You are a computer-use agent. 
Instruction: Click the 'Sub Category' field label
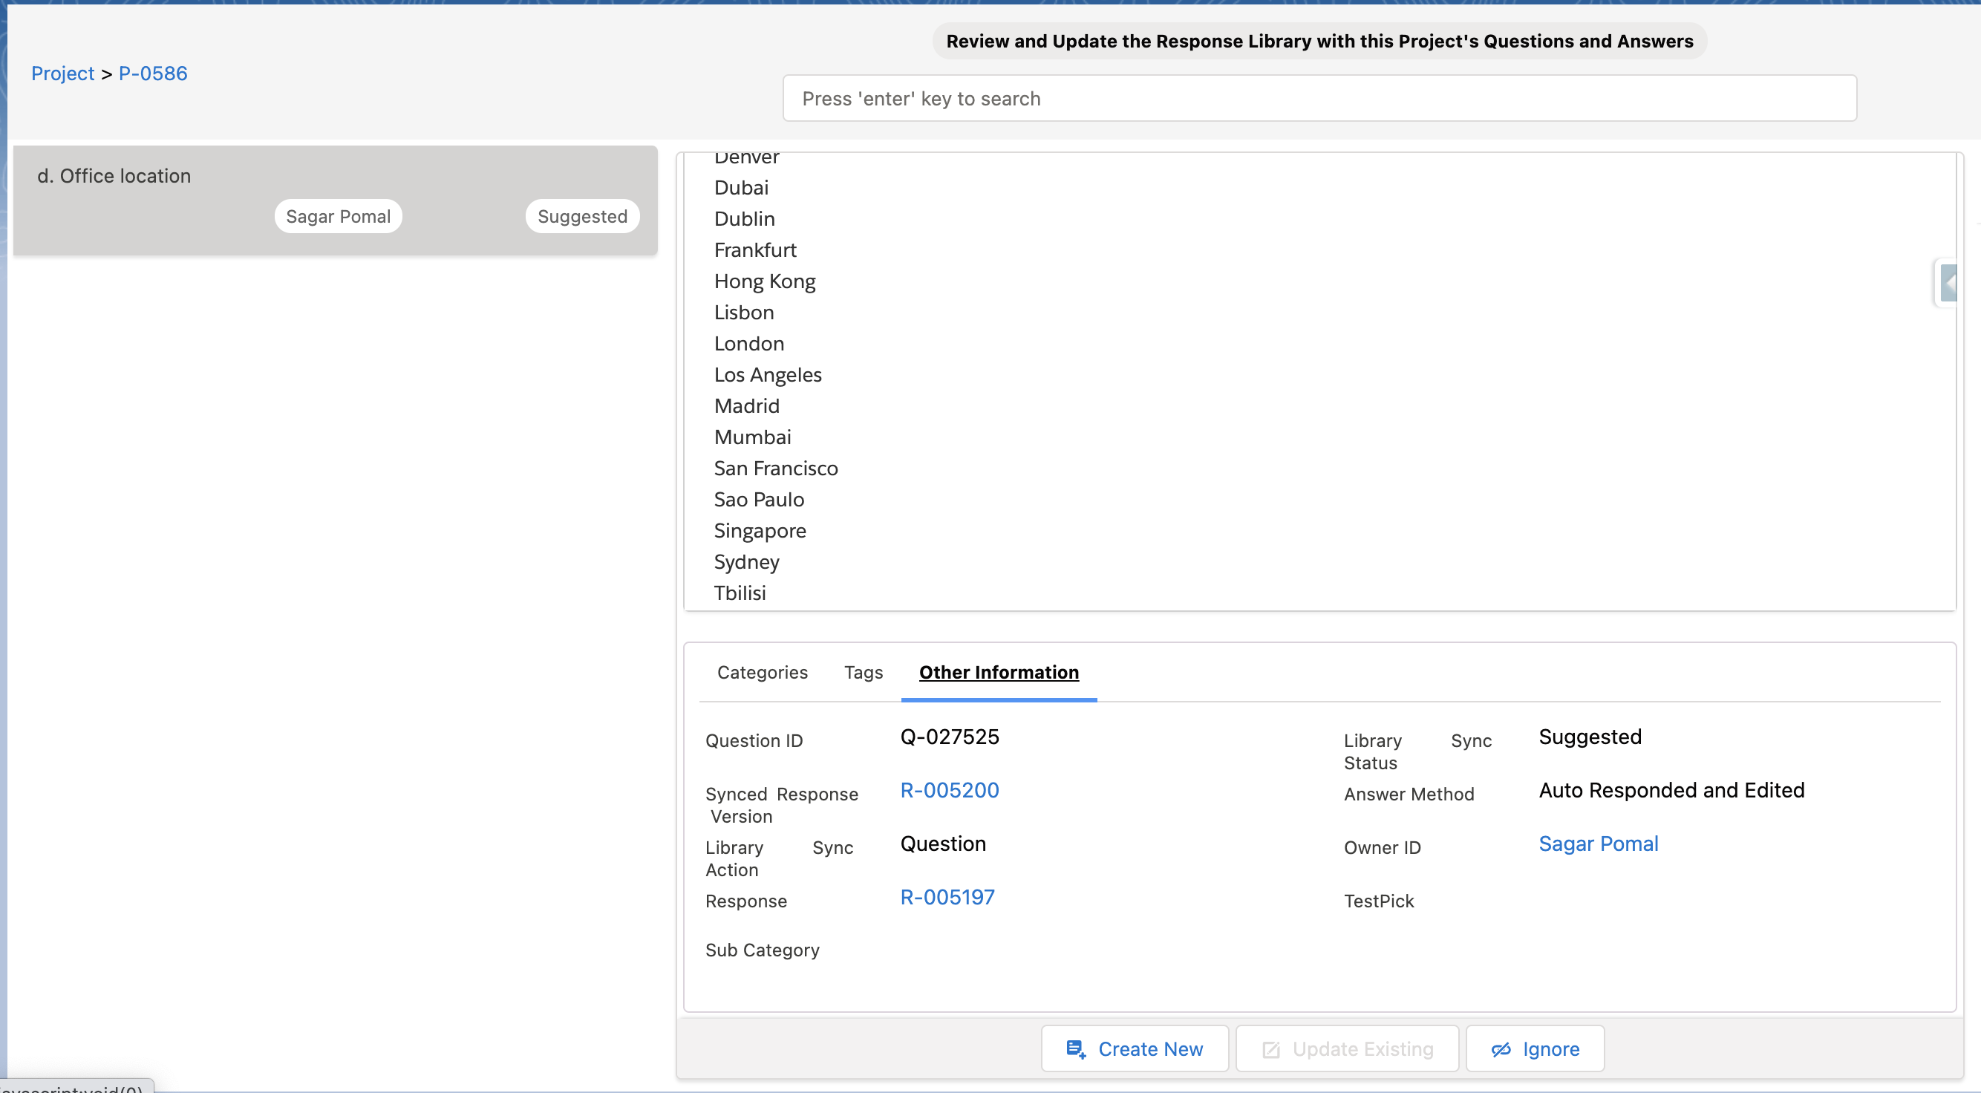[x=762, y=950]
